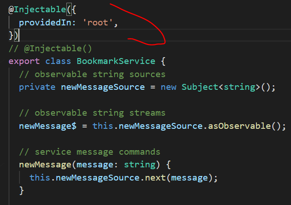Click the closing '})' of the Injectable decorator
This screenshot has width=291, height=205.
coord(14,35)
